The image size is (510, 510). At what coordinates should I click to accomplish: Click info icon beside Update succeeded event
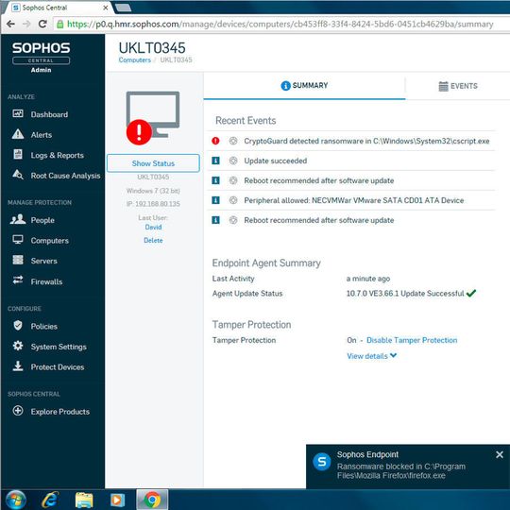(215, 161)
